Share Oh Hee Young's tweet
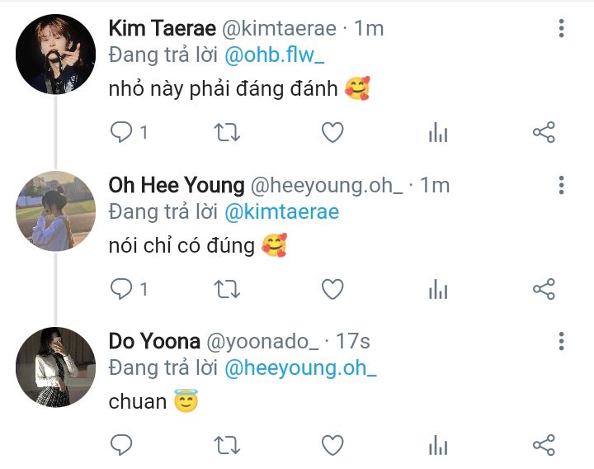 (x=544, y=289)
